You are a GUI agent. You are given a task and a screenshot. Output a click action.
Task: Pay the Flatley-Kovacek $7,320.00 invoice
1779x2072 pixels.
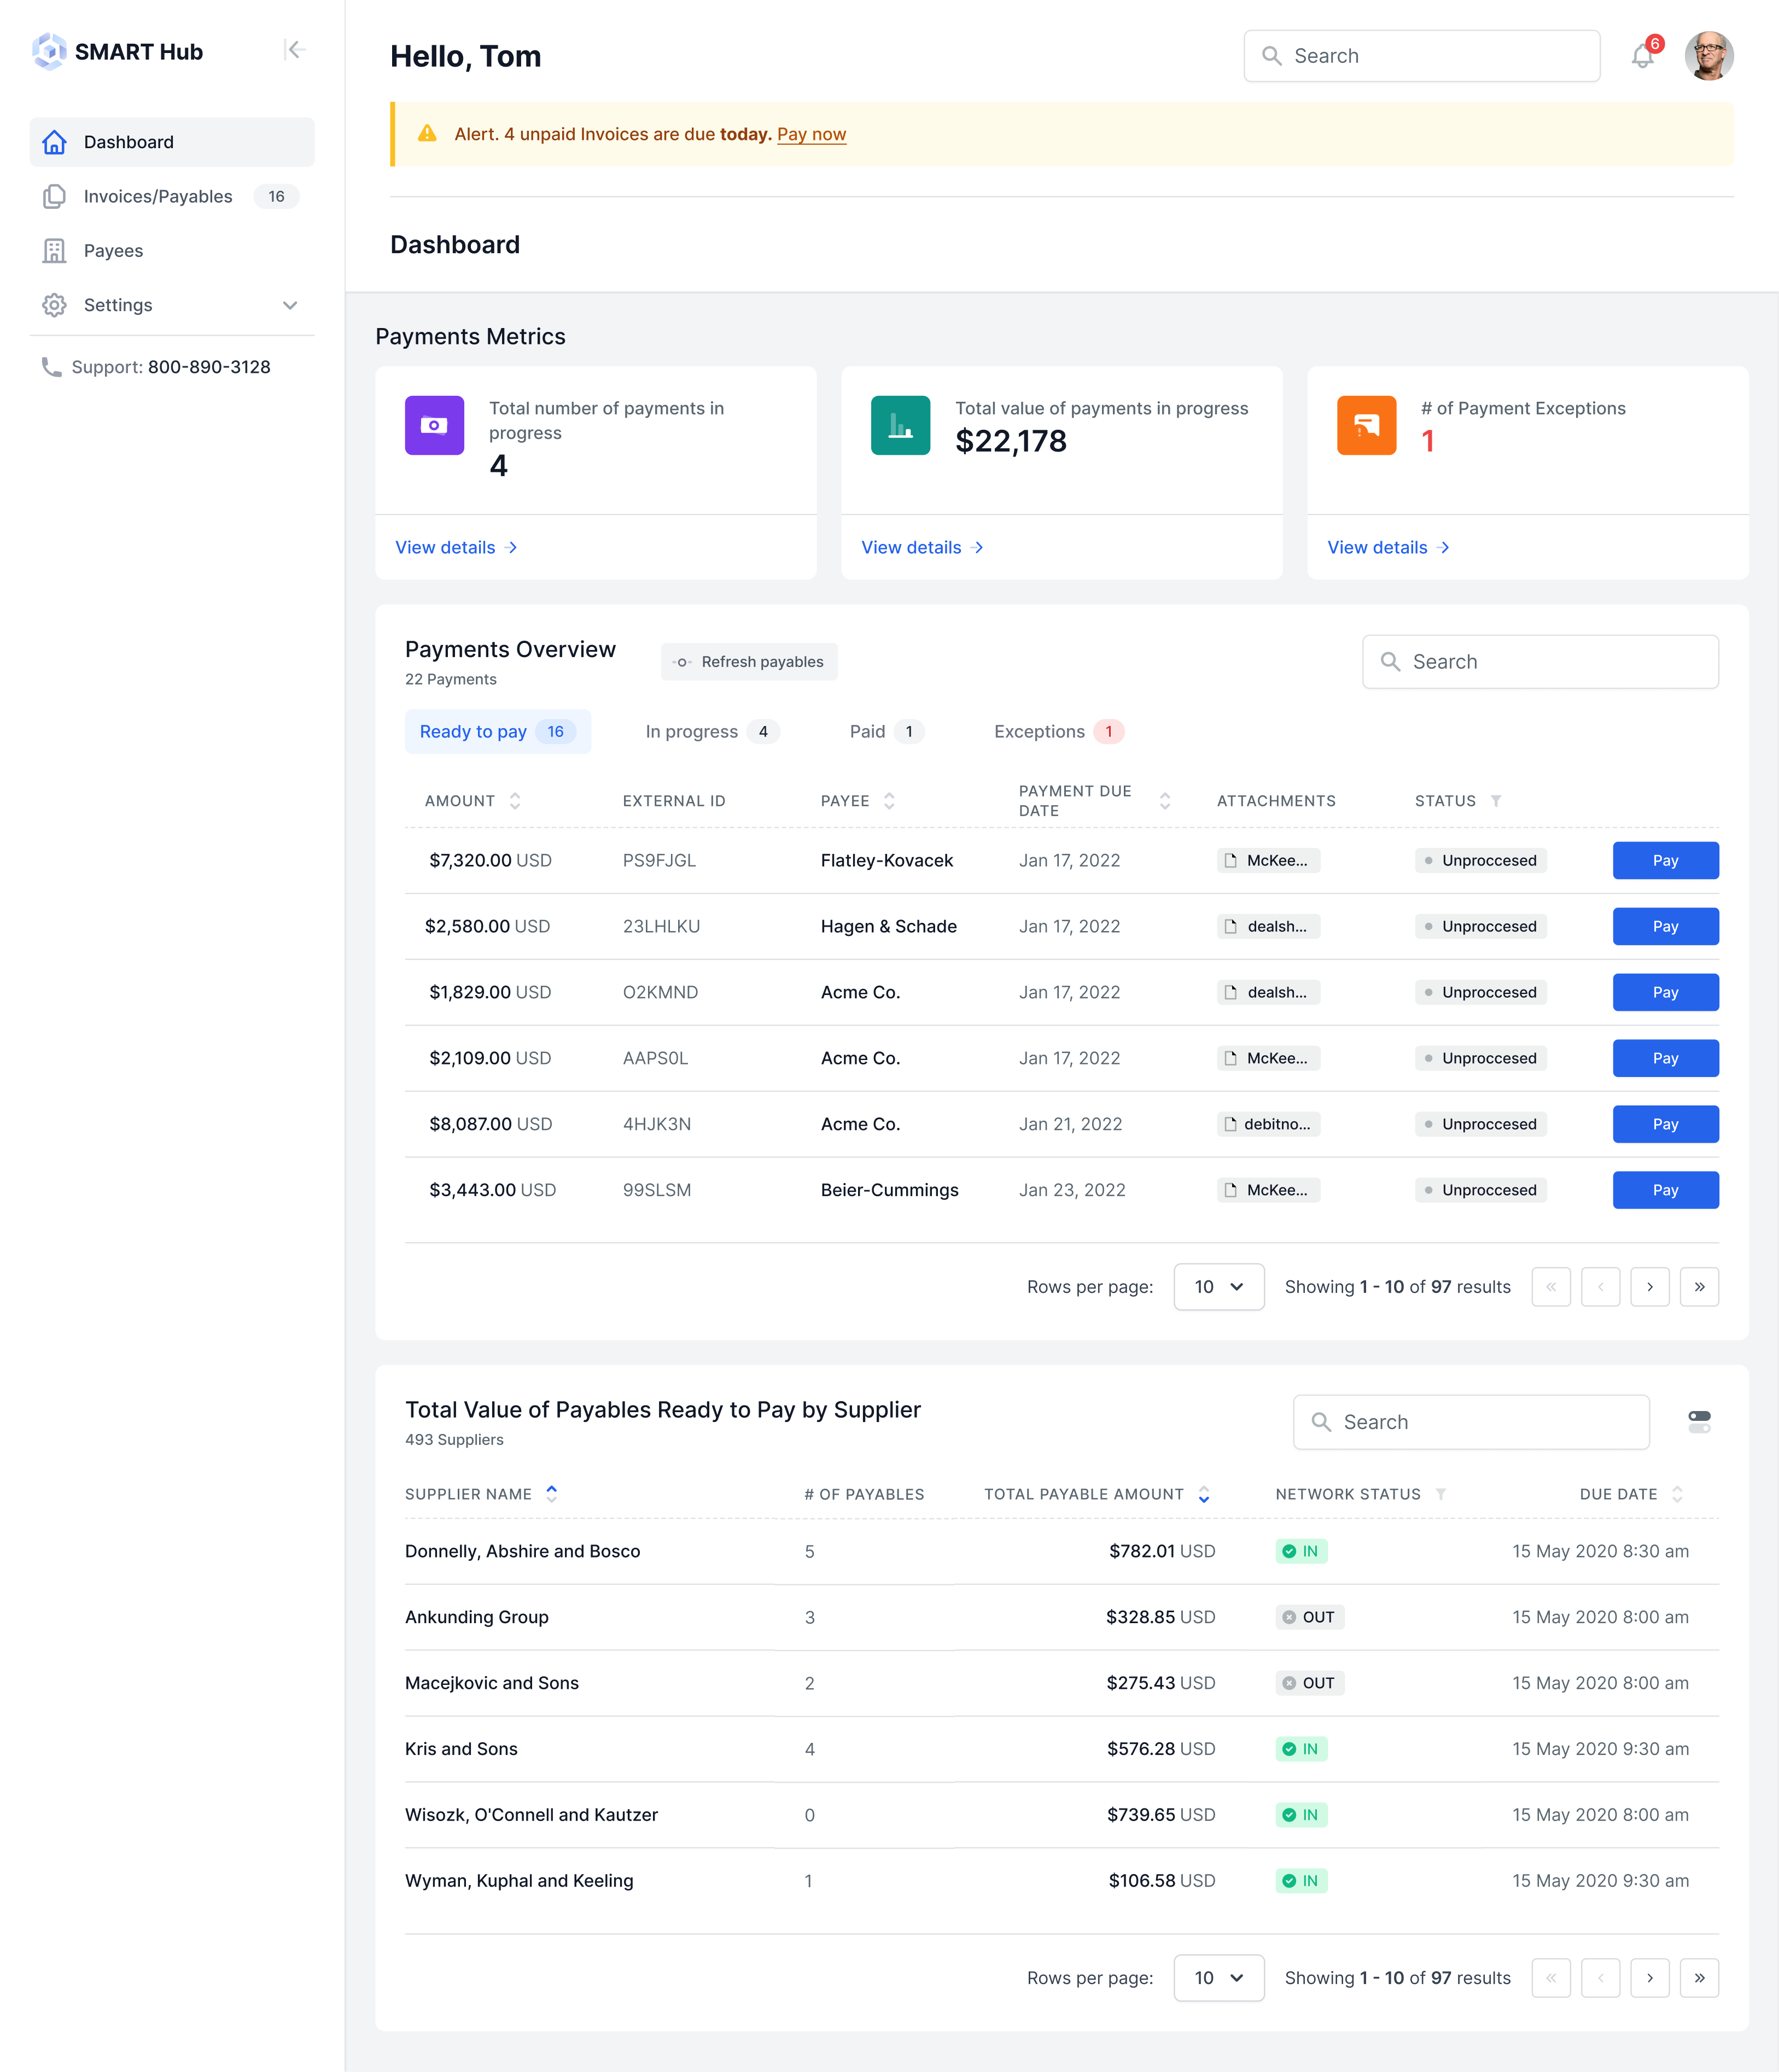point(1665,861)
